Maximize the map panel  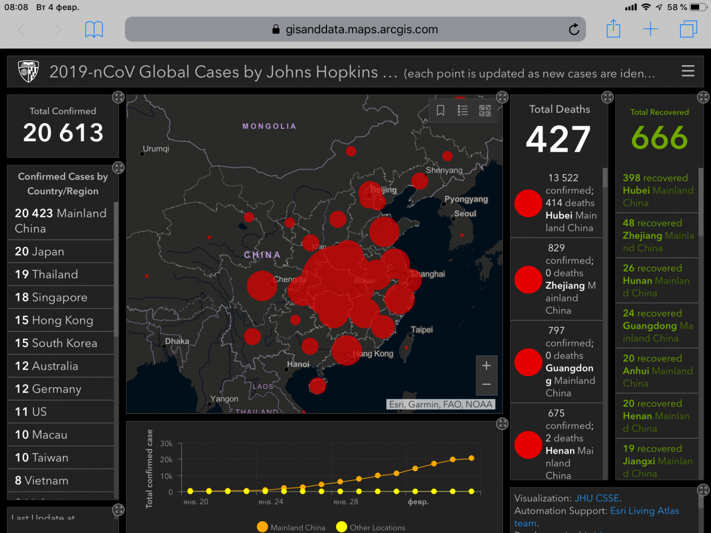(502, 97)
